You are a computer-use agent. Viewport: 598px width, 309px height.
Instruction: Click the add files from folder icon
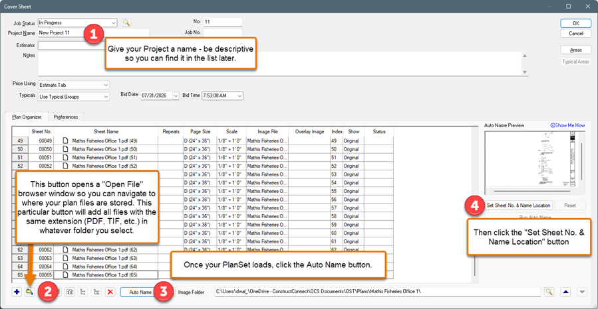click(30, 292)
